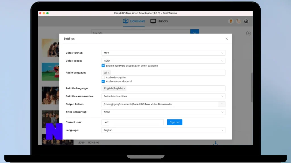
Task: Click the Audio language field
Action: pyautogui.click(x=163, y=73)
